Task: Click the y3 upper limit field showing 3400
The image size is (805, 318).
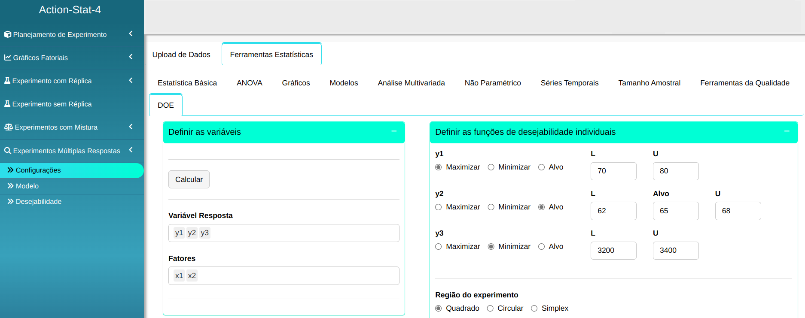Action: (x=675, y=251)
